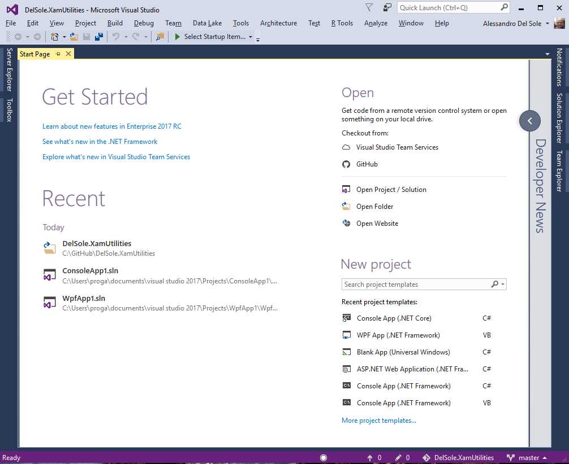569x464 pixels.
Task: Click the Save toolbar icon
Action: pyautogui.click(x=87, y=37)
